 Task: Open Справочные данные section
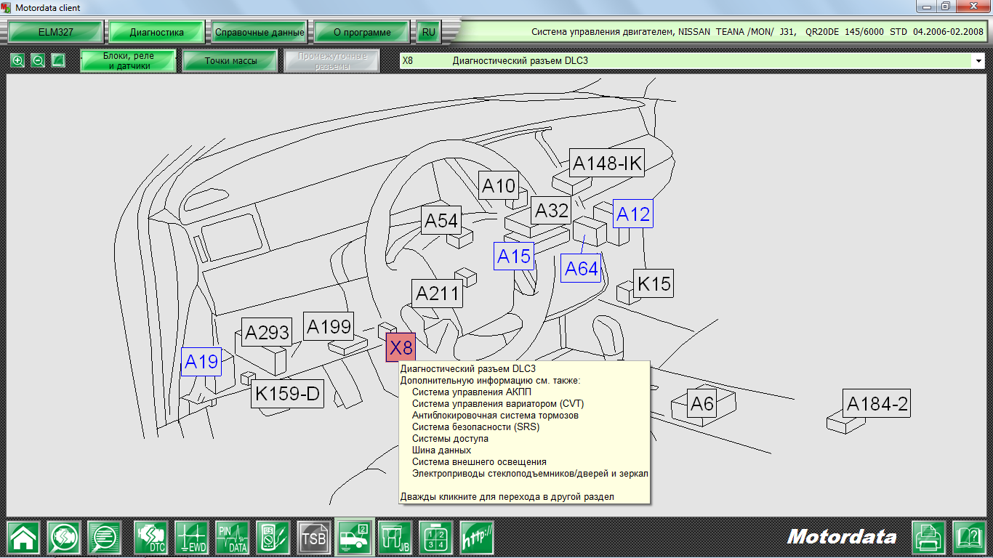tap(260, 32)
